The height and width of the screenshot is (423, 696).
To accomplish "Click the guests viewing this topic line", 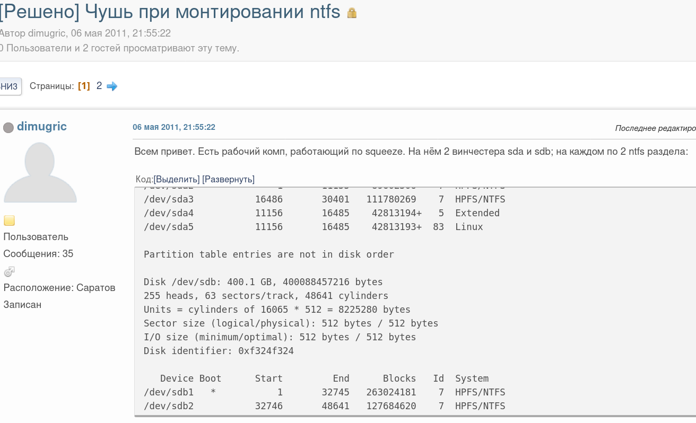I will pos(119,48).
